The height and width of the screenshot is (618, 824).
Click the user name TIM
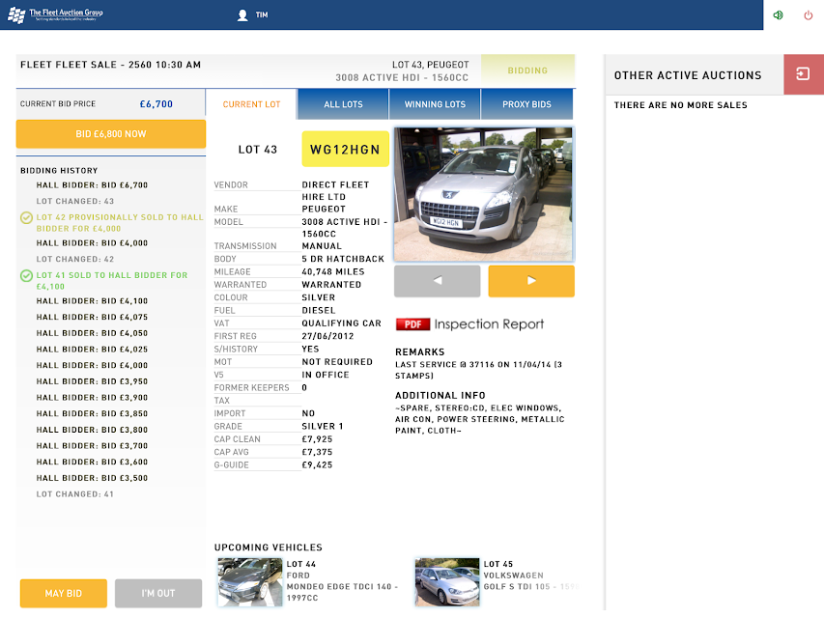262,15
